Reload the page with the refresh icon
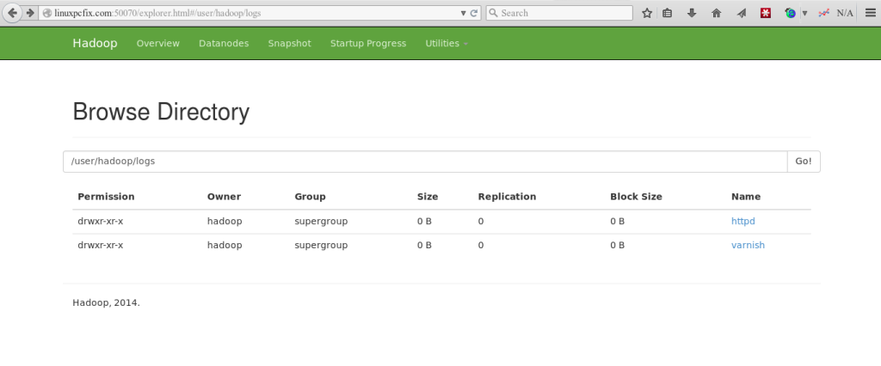Image resolution: width=881 pixels, height=366 pixels. (474, 13)
